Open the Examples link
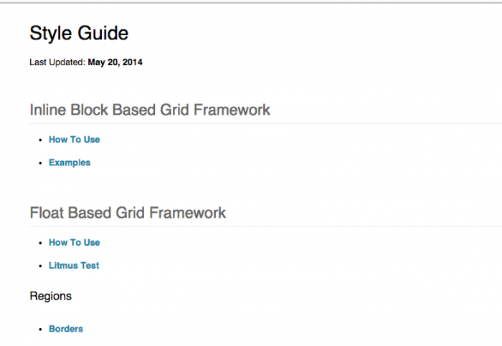The image size is (502, 346). click(x=70, y=163)
